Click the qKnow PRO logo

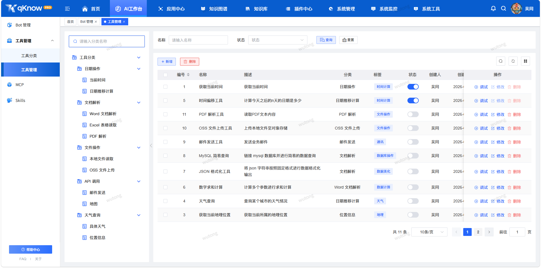(x=29, y=8)
